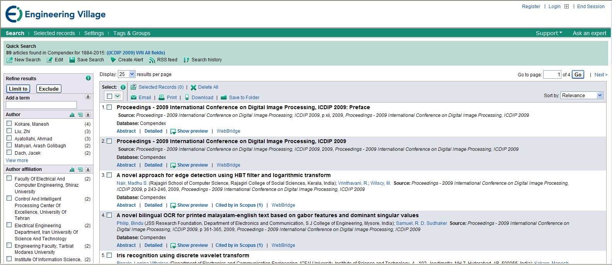612x265 pixels.
Task: Click Author export data icon
Action: coord(80,115)
